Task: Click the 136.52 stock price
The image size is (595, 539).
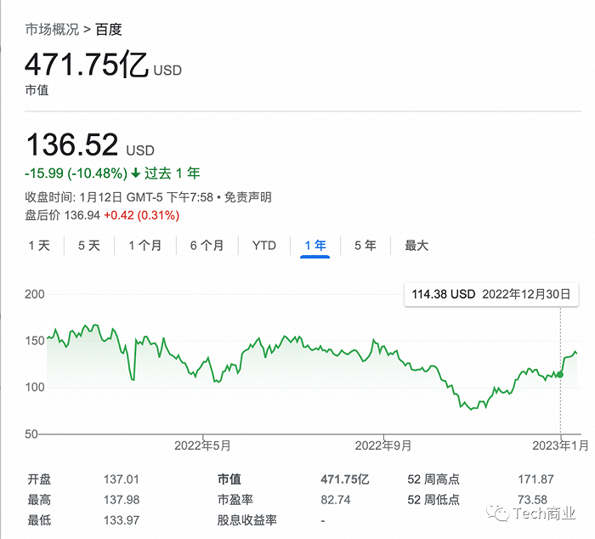Action: (x=72, y=145)
